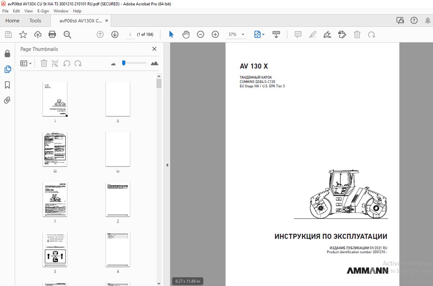This screenshot has width=433, height=286.
Task: Zoom in using the plus icon
Action: click(x=215, y=34)
